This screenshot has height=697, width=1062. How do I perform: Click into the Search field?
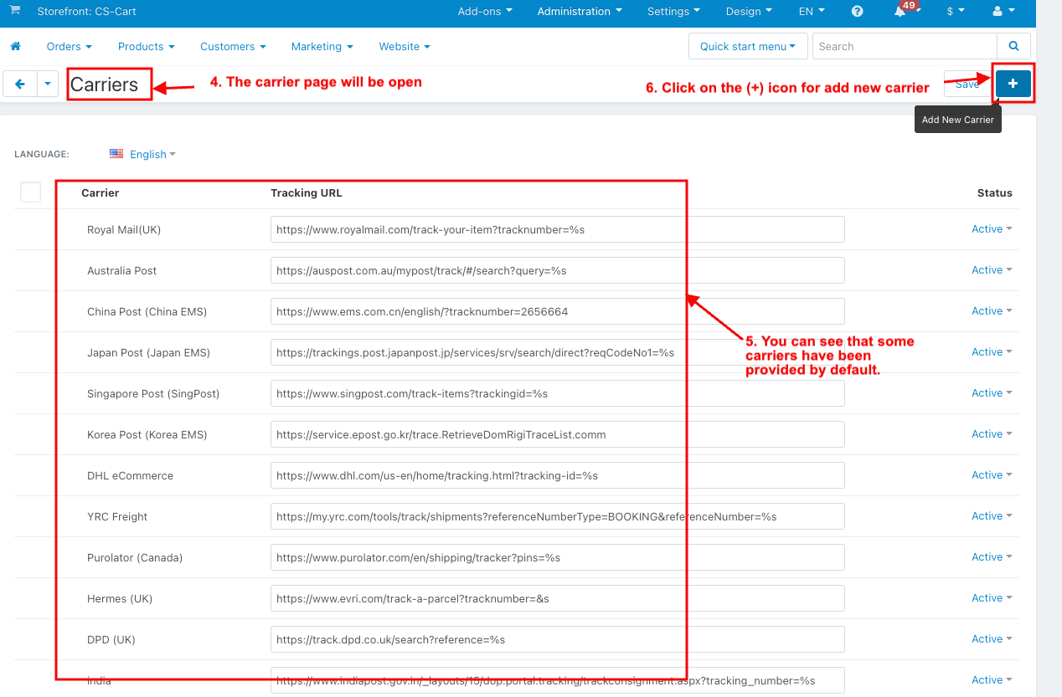tap(905, 46)
